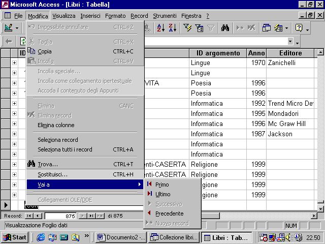Click the Delete record toolbar icon
This screenshot has width=325, height=244.
pos(251,28)
